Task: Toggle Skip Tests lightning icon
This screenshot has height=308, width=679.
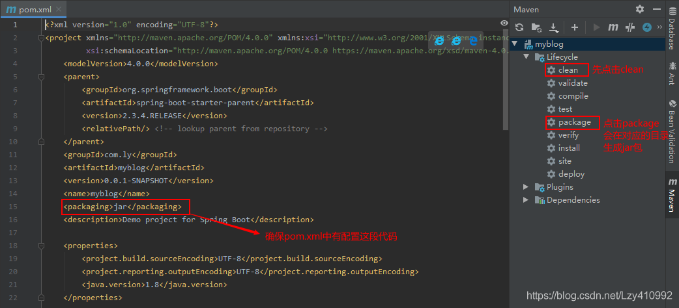Action: 647,27
